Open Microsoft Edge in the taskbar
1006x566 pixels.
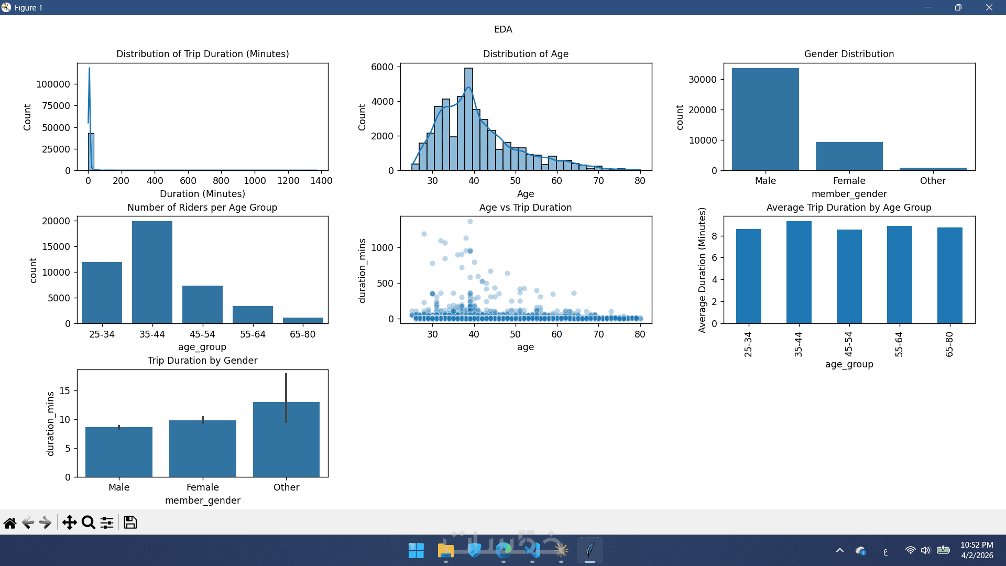pyautogui.click(x=504, y=550)
